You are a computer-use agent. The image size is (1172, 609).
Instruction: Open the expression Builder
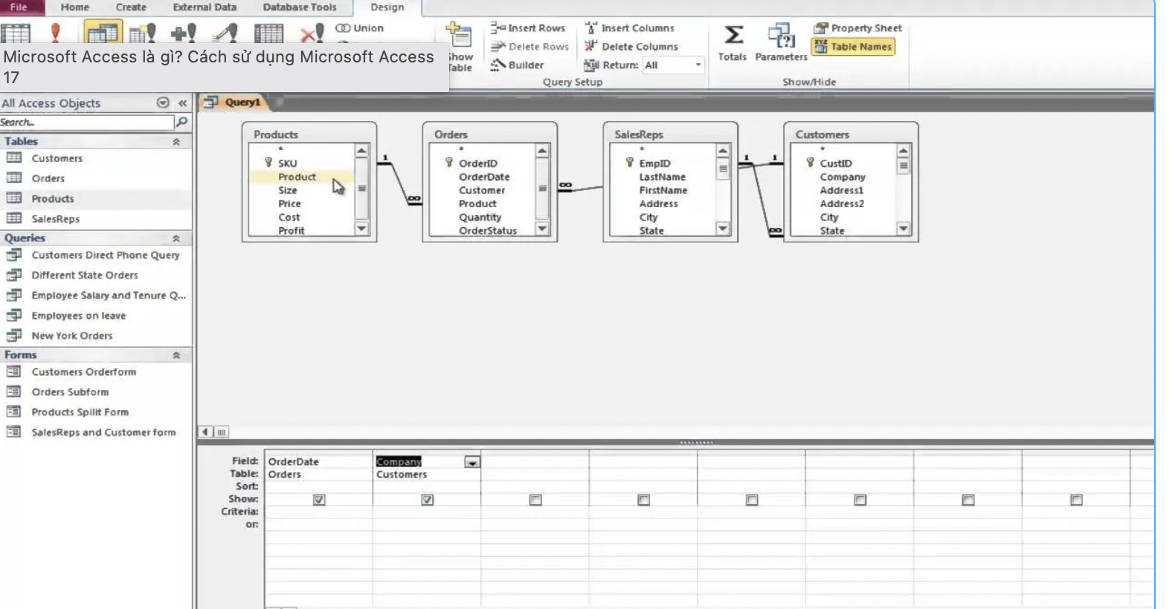tap(518, 65)
